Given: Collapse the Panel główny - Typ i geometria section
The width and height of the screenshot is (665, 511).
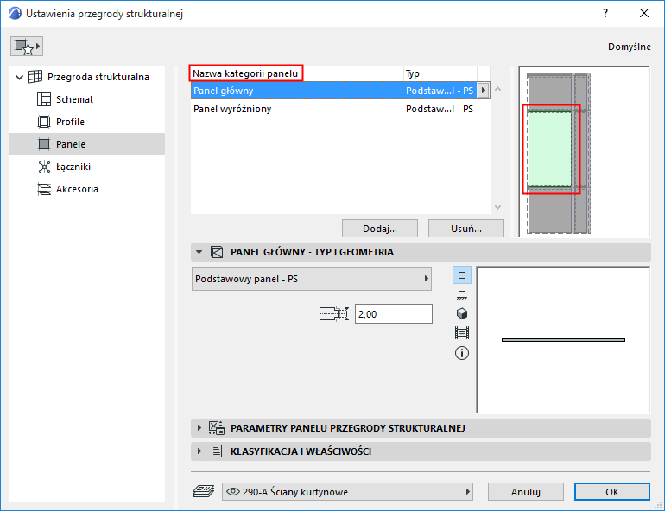Looking at the screenshot, I should pyautogui.click(x=199, y=252).
